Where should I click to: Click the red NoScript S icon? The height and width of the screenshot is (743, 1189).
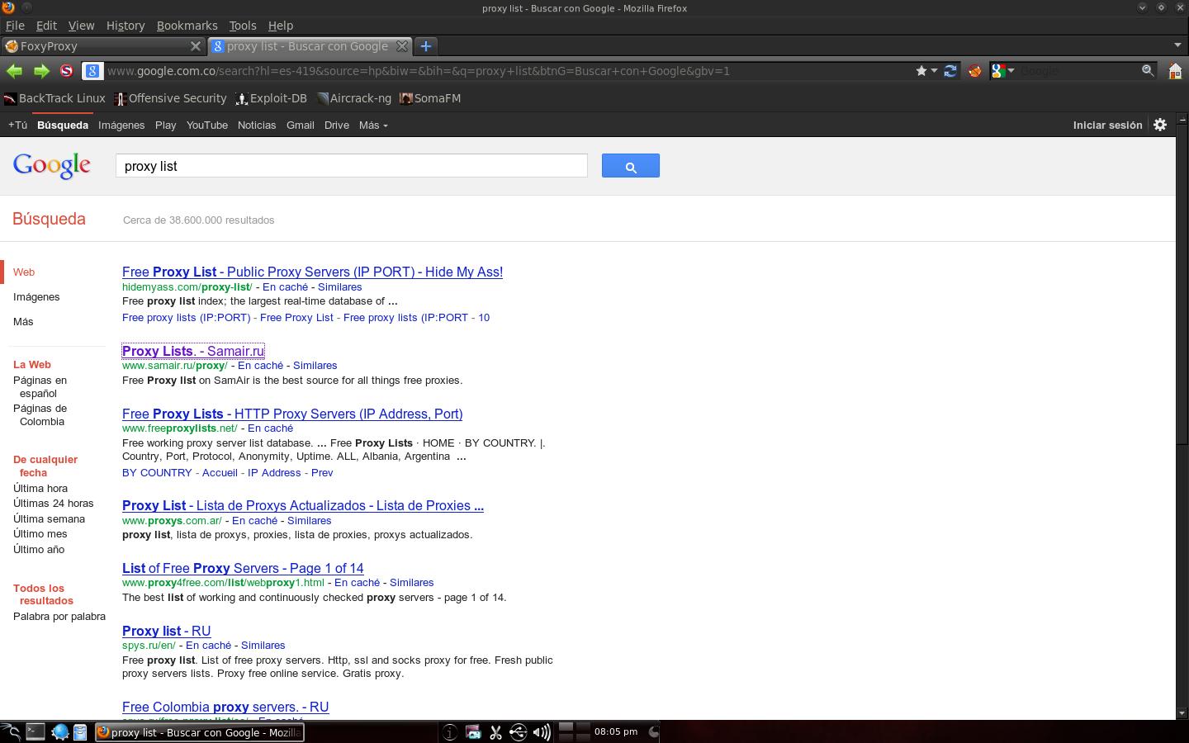tap(67, 71)
